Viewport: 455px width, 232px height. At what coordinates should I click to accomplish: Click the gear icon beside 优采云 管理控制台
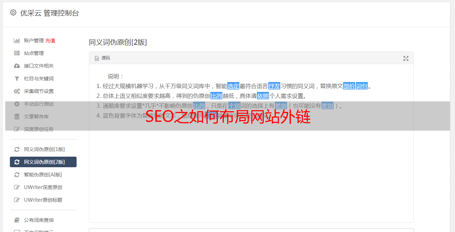(13, 13)
